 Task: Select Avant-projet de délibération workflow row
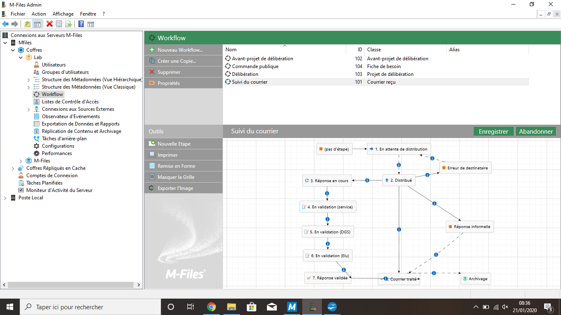tap(376, 59)
